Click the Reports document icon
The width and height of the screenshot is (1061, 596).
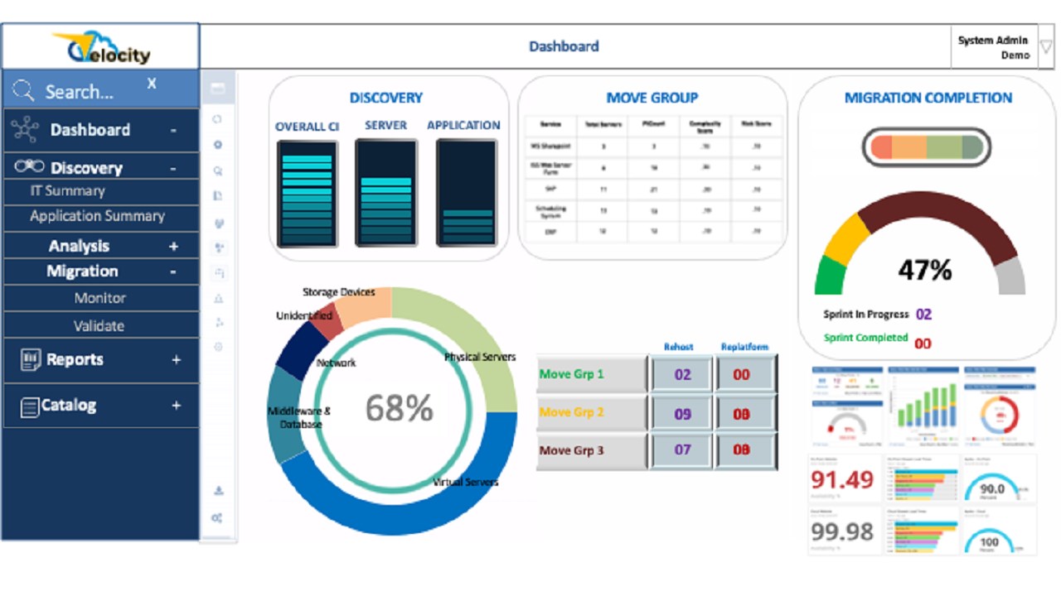(31, 359)
